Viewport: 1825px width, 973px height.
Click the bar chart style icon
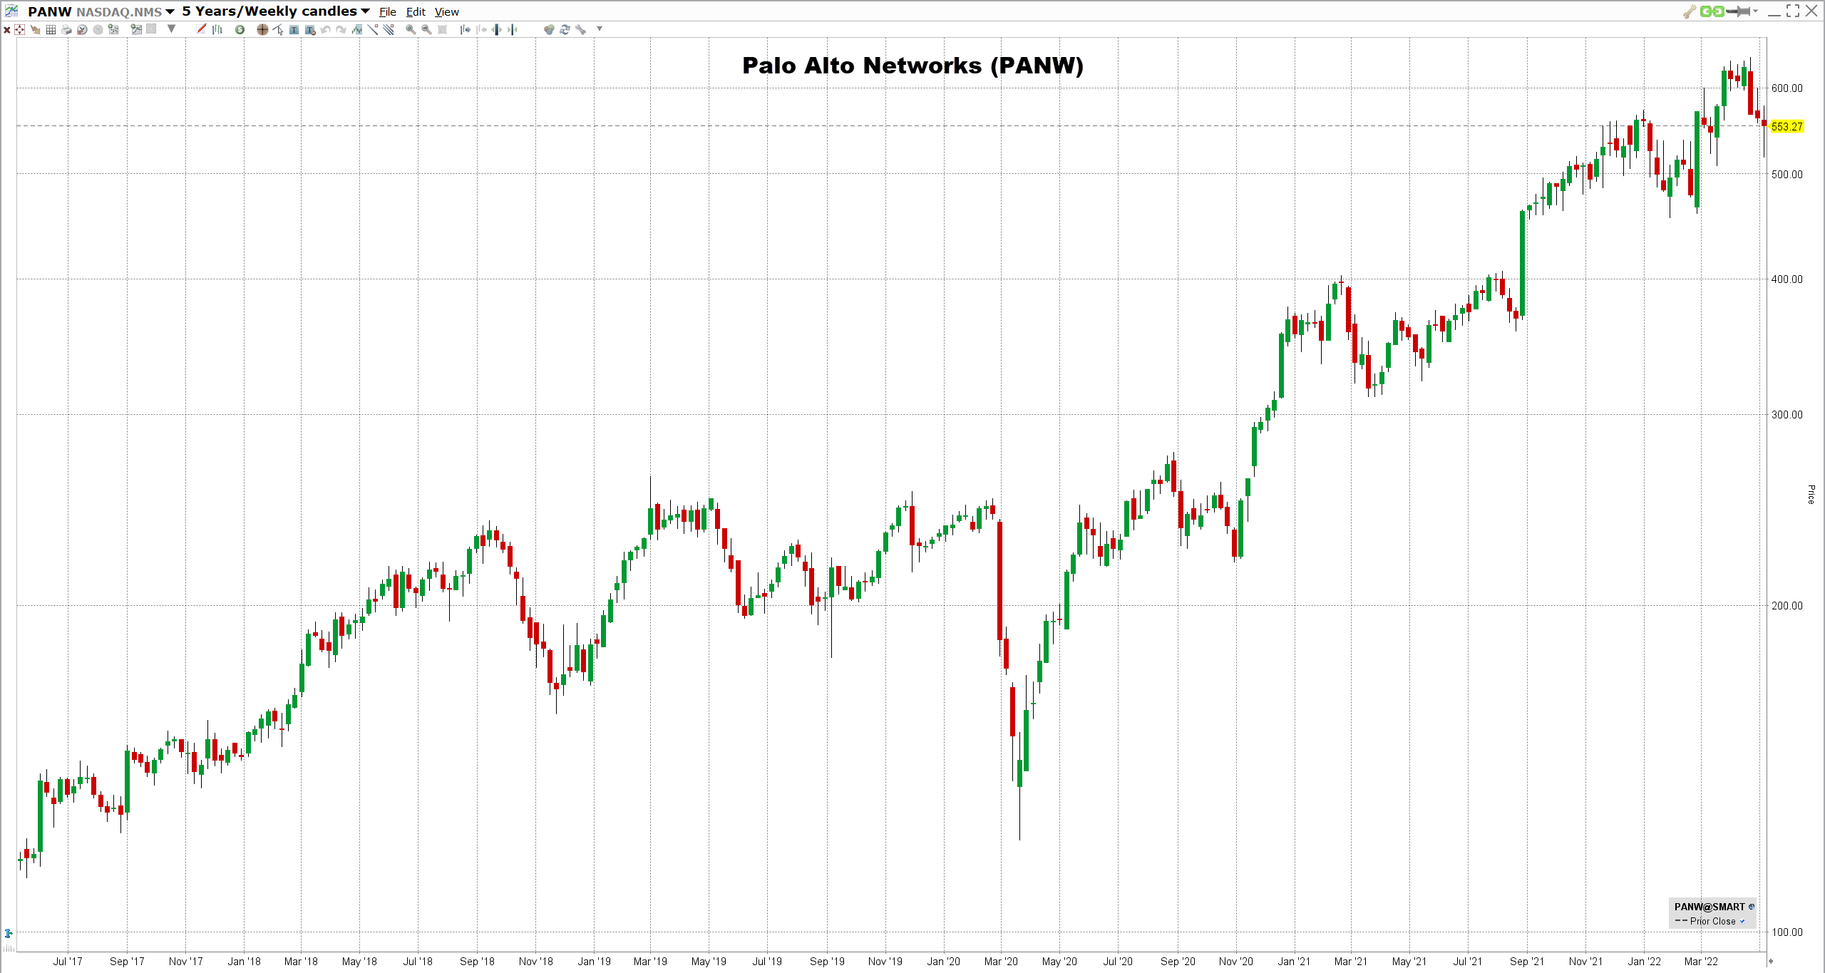tap(217, 29)
